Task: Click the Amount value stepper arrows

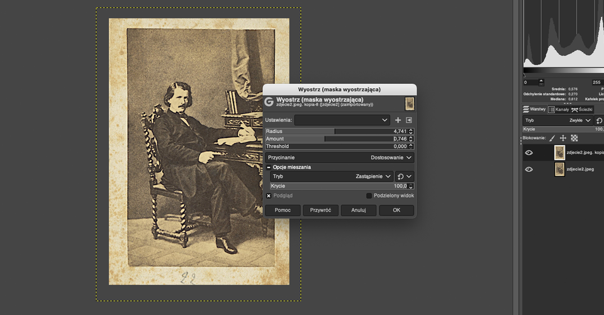Action: pos(411,139)
